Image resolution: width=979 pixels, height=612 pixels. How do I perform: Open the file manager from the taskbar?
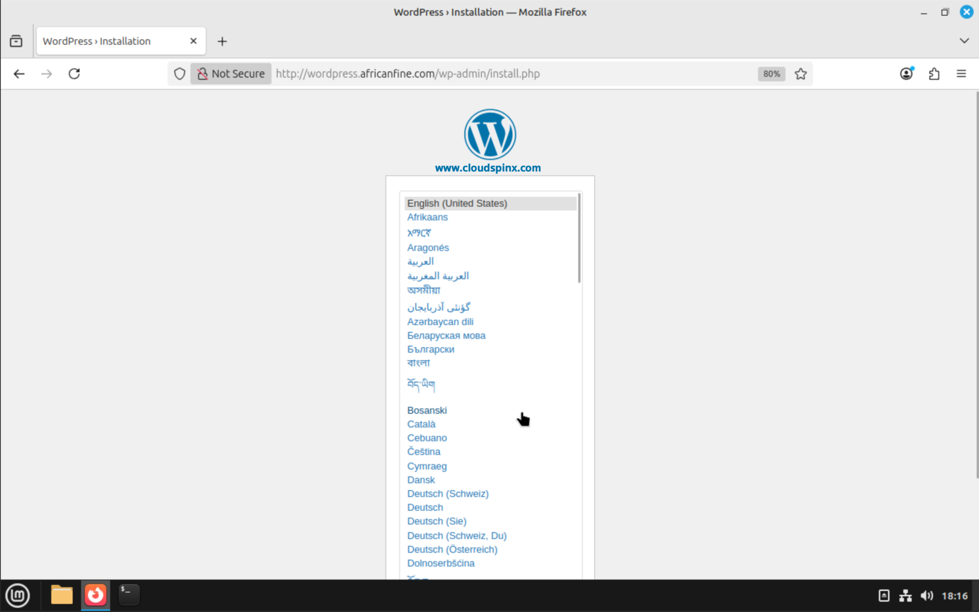[62, 595]
